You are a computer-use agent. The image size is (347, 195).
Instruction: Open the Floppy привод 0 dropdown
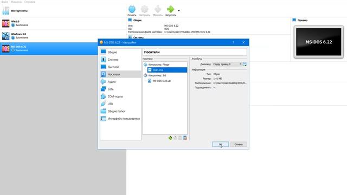tap(227, 64)
